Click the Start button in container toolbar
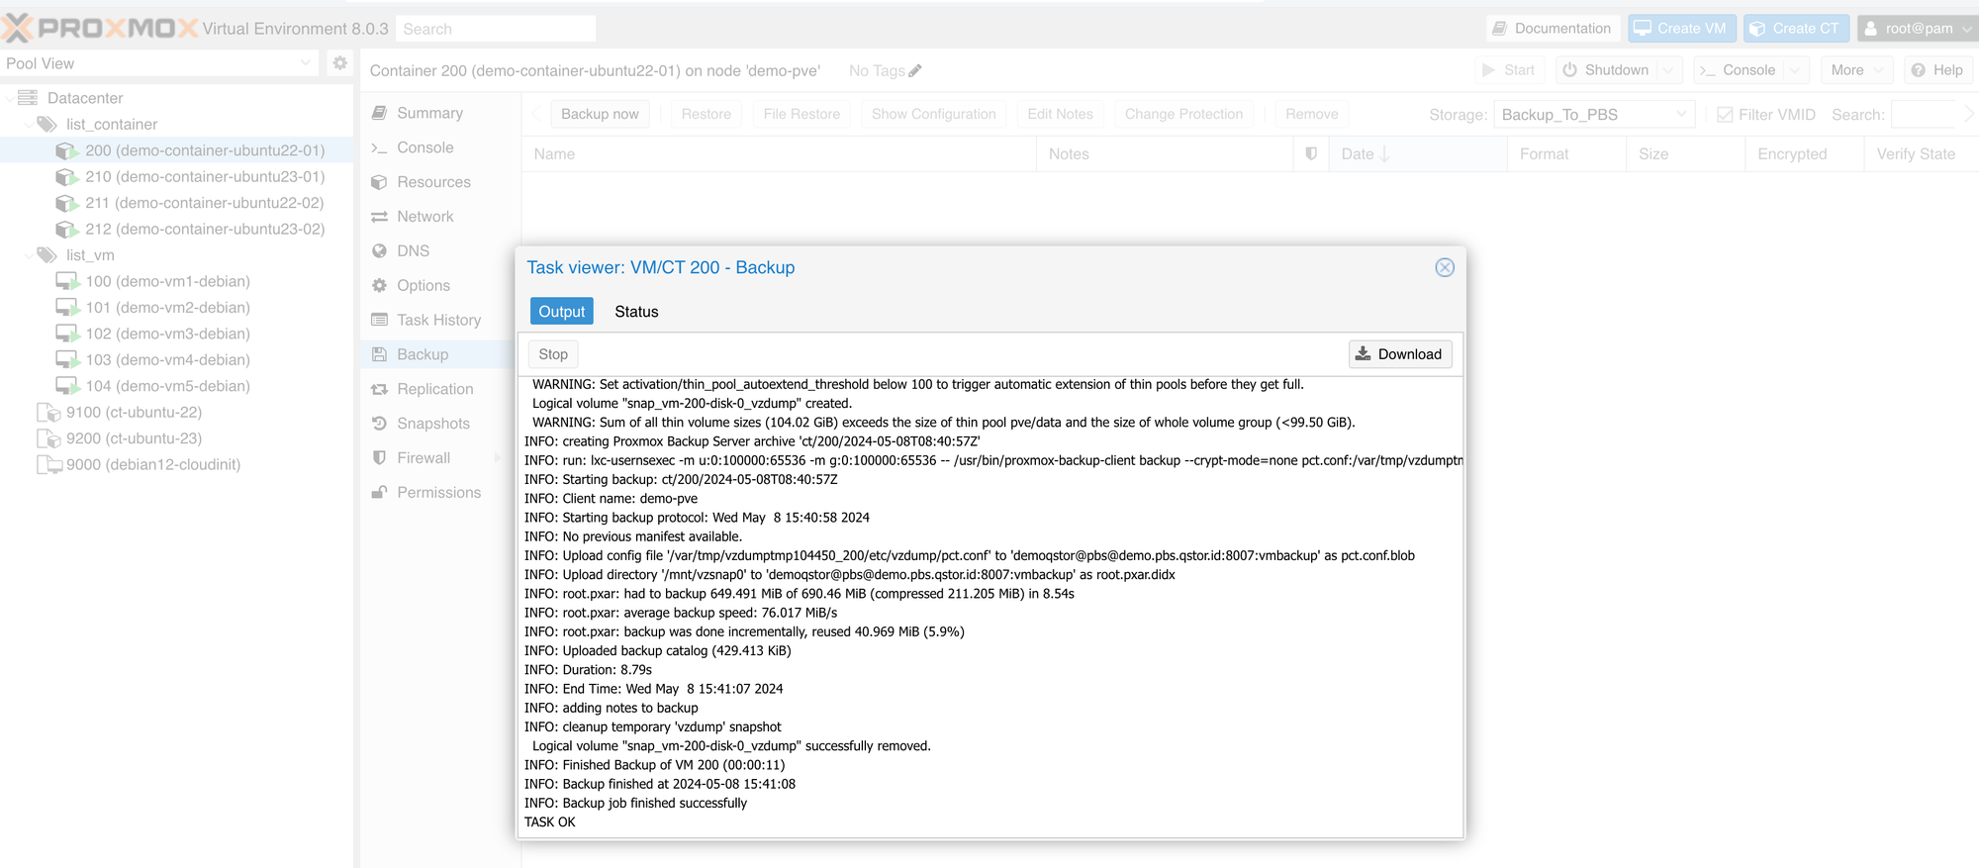The height and width of the screenshot is (868, 1979). pos(1509,70)
